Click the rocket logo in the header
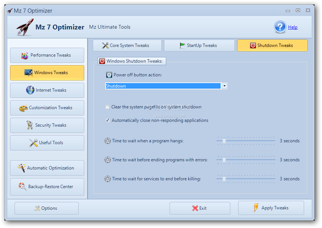Image resolution: width=322 pixels, height=228 pixels. click(25, 27)
